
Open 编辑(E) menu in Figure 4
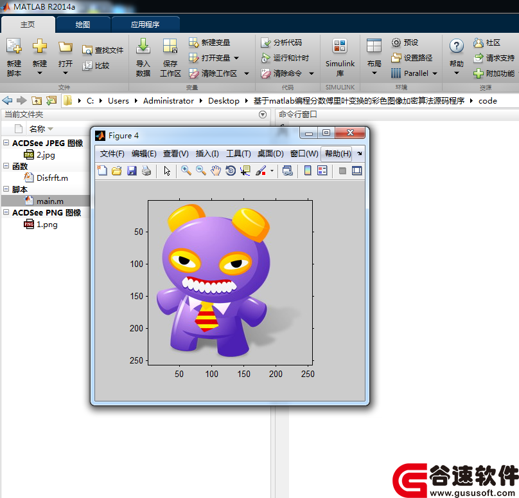click(x=144, y=154)
